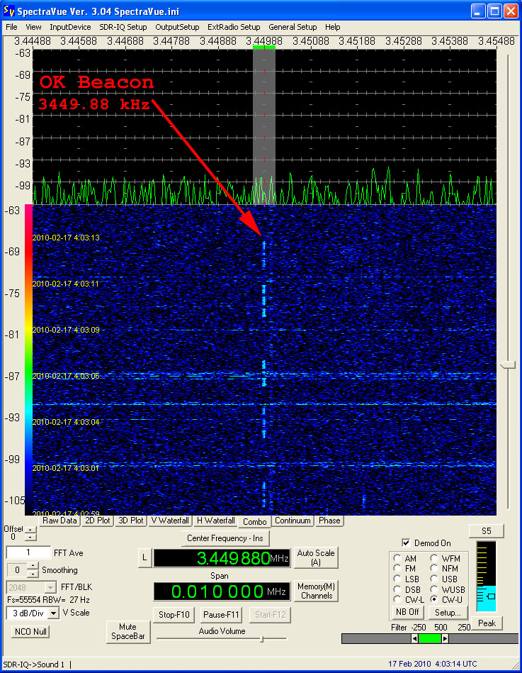Click the center frequency display
The width and height of the screenshot is (522, 673).
222,558
